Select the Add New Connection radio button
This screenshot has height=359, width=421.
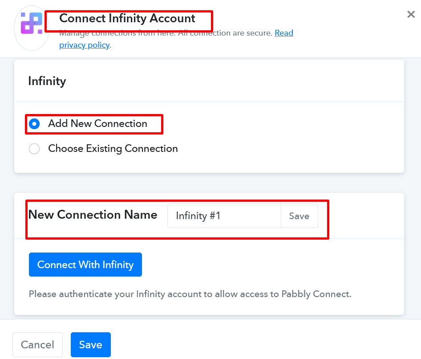pyautogui.click(x=34, y=124)
